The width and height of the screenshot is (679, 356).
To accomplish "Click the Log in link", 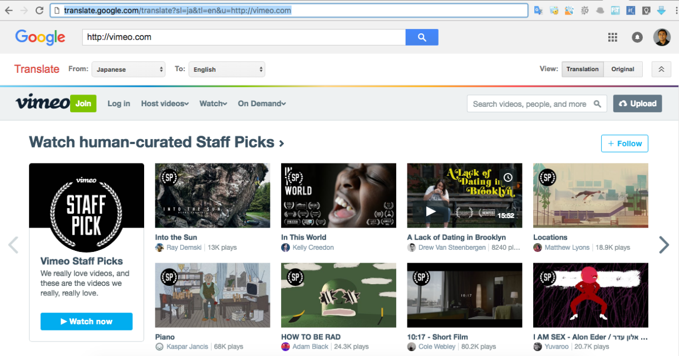I will coord(119,103).
